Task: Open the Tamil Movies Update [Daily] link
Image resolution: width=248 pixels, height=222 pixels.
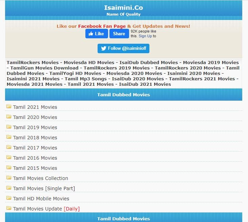Action: click(x=46, y=209)
